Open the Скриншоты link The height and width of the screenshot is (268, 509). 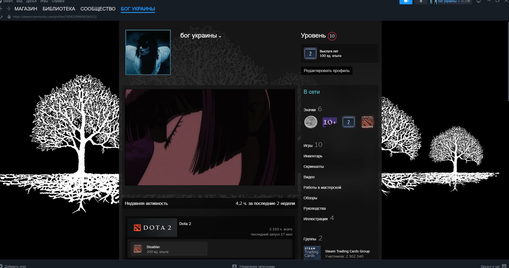coord(314,166)
